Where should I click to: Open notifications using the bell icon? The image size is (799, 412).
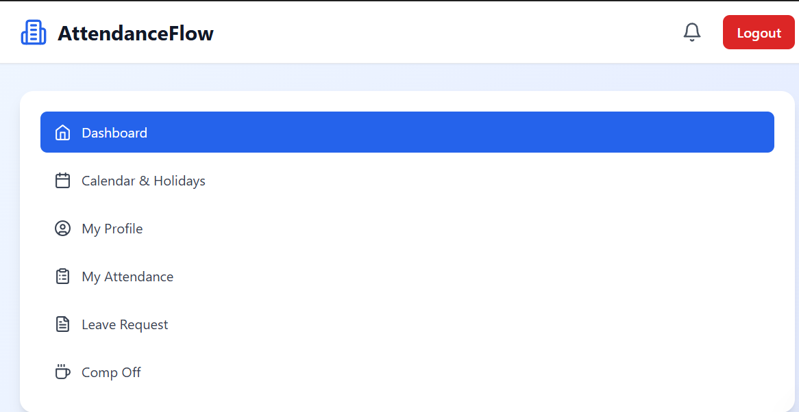point(691,31)
